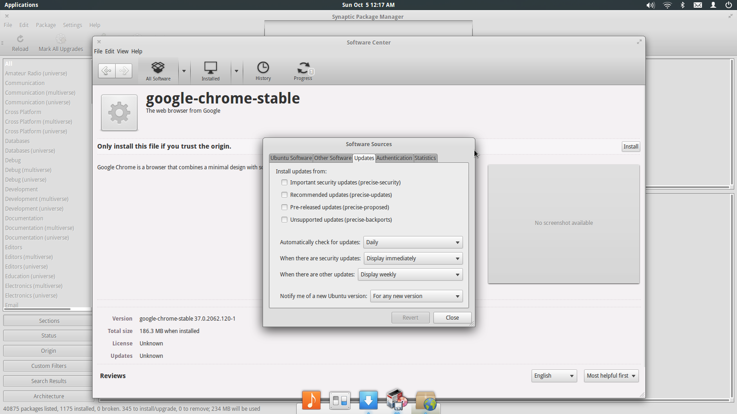Enable Recommended updates (precise-updates)
Image resolution: width=737 pixels, height=414 pixels.
pos(284,195)
